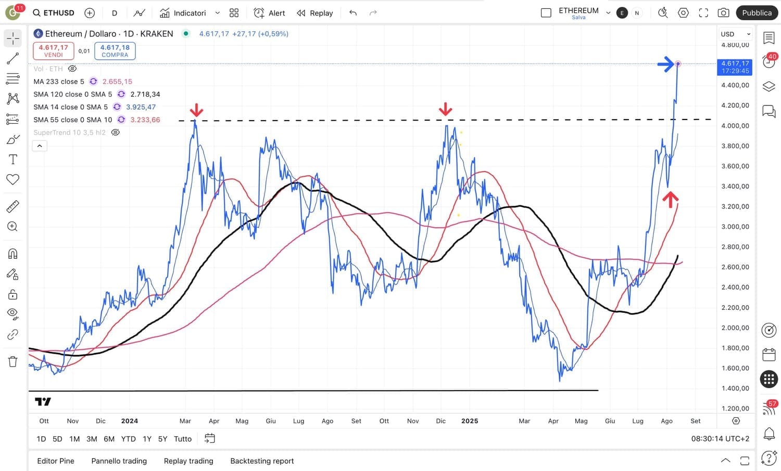
Task: Open the go-to-date calendar
Action: tap(210, 439)
